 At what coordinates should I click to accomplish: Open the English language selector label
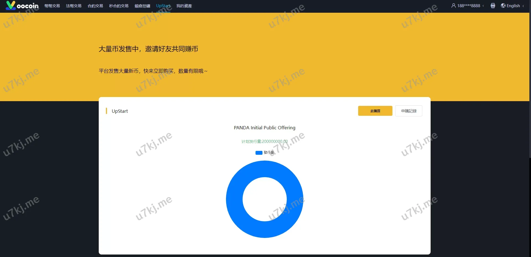(513, 6)
